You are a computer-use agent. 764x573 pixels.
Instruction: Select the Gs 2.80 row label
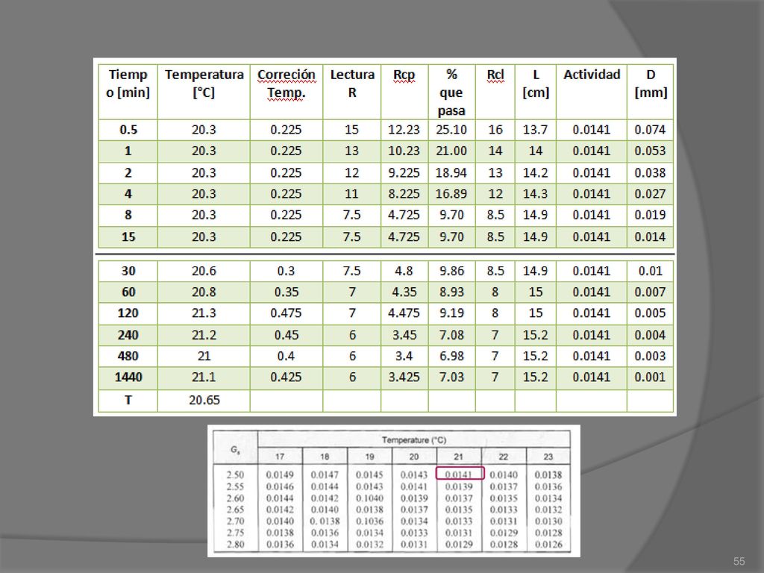click(235, 544)
